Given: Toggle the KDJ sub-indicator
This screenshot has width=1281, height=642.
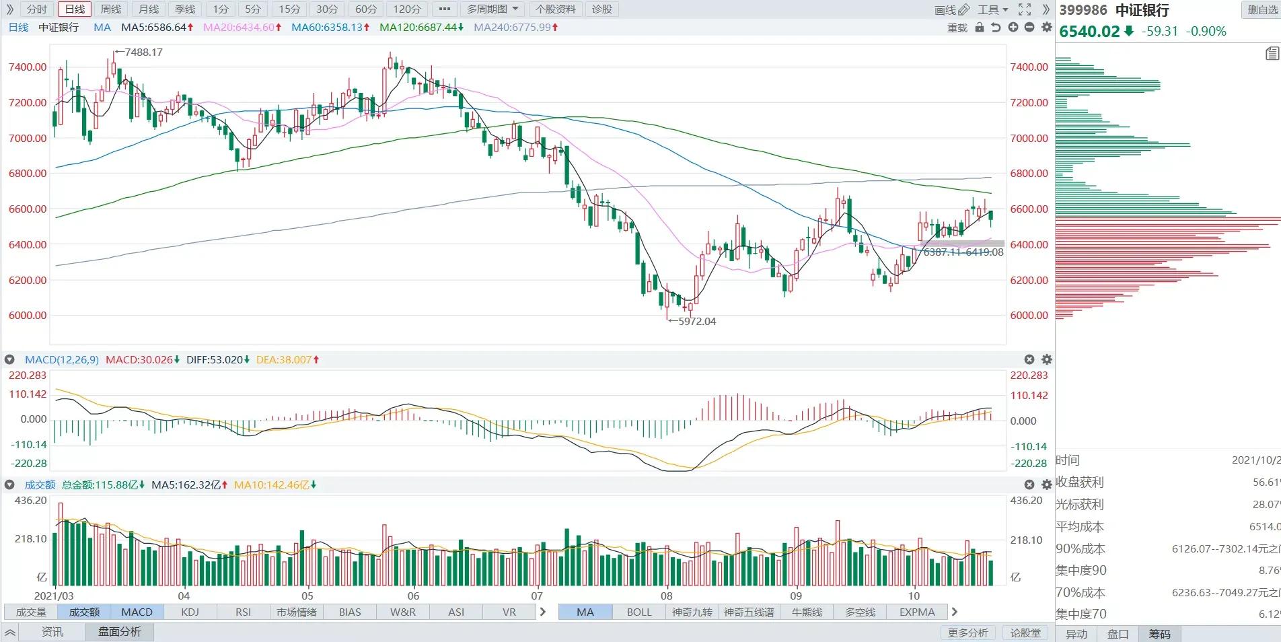Looking at the screenshot, I should tap(190, 612).
